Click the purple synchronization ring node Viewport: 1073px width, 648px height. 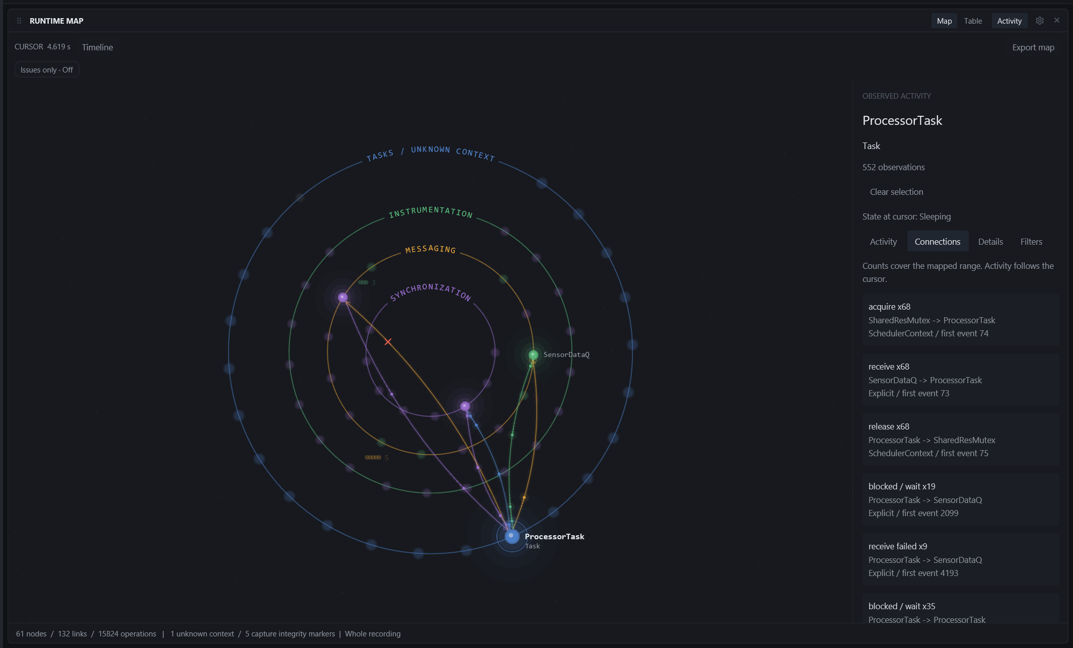click(x=465, y=406)
